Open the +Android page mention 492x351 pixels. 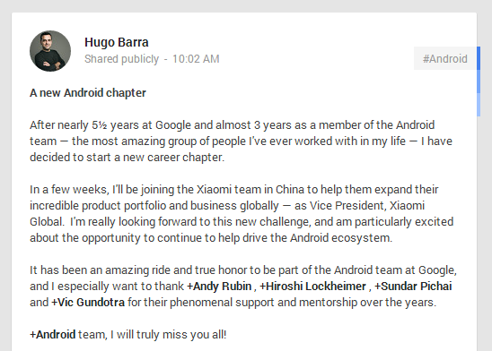tap(53, 335)
